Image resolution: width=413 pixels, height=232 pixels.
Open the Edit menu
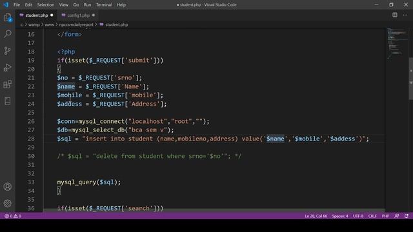(x=28, y=5)
